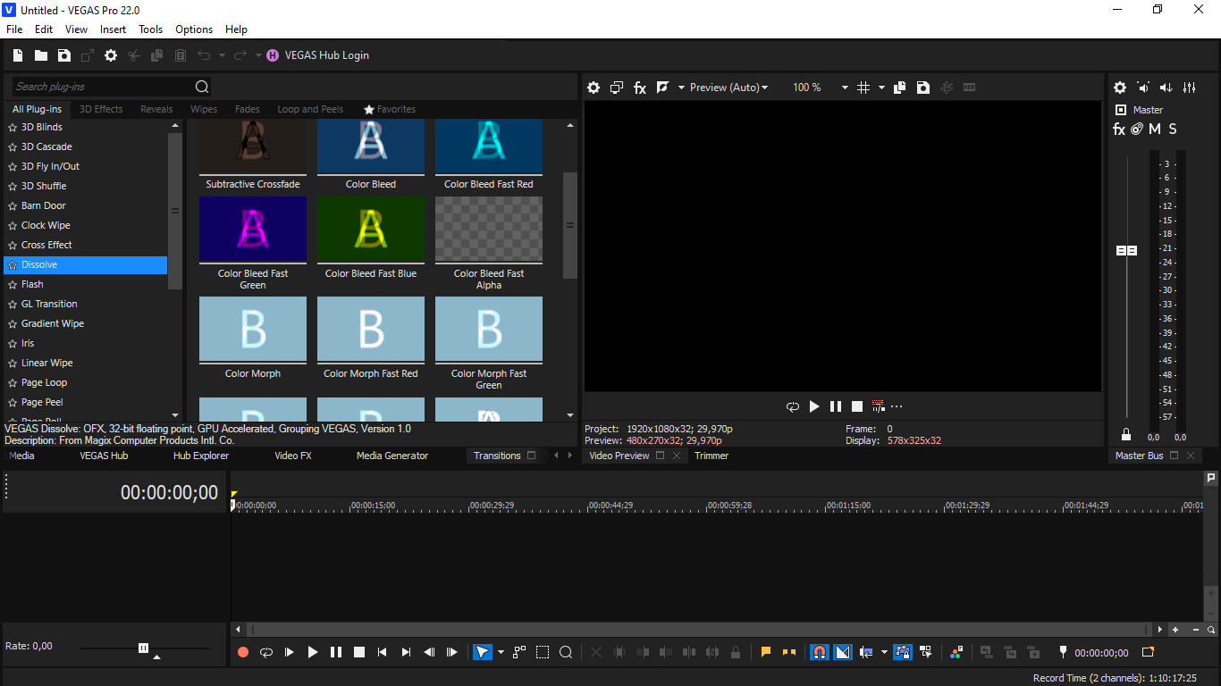Toggle the split screen view icon

tap(662, 88)
